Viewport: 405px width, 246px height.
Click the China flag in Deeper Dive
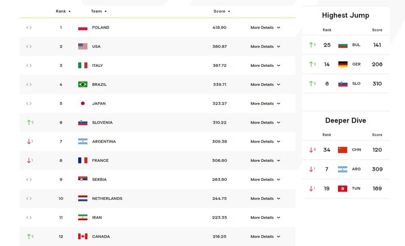[343, 150]
